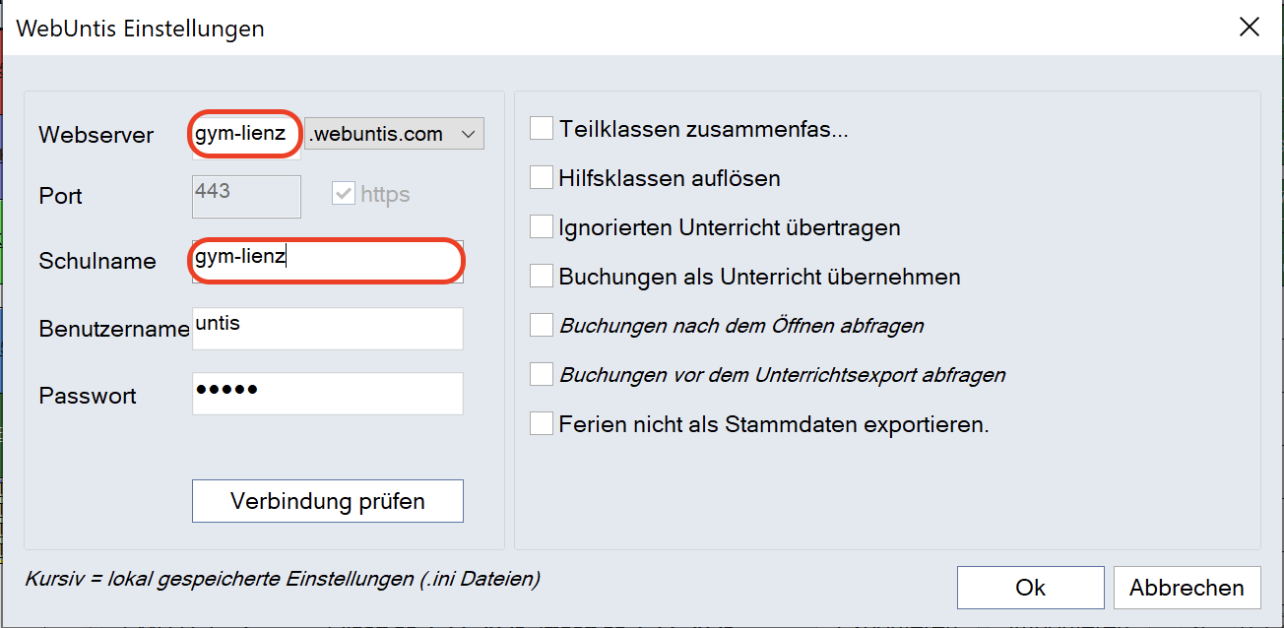Toggle the https checkbox
This screenshot has width=1284, height=628.
coord(344,195)
